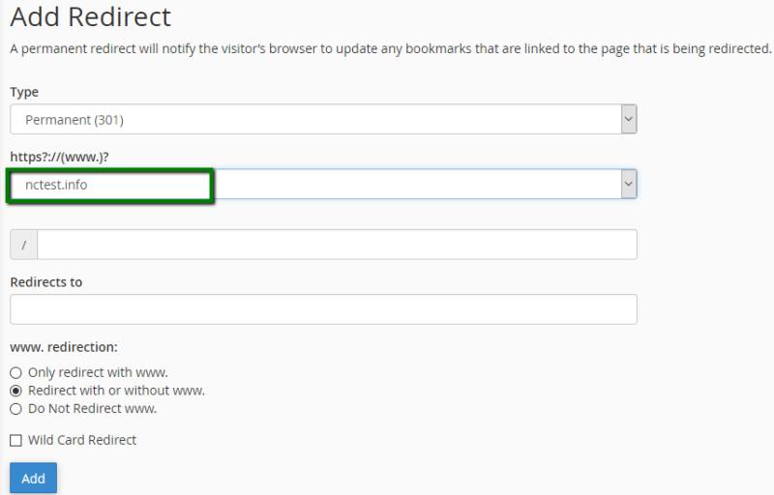
Task: Click the 'Wild Card Redirect' label text
Action: [x=82, y=440]
